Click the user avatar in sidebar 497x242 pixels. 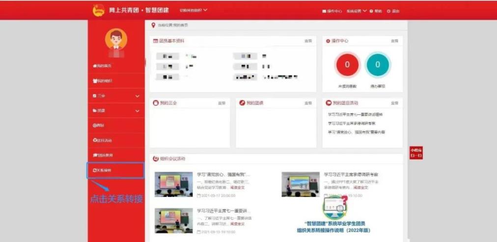coord(116,39)
